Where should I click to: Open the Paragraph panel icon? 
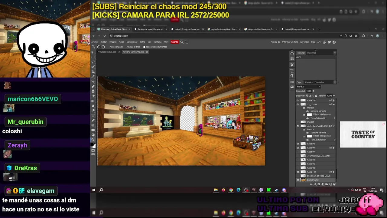[292, 76]
